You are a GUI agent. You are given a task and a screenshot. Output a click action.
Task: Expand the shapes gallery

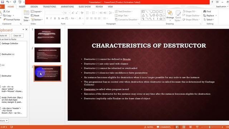click(164, 19)
